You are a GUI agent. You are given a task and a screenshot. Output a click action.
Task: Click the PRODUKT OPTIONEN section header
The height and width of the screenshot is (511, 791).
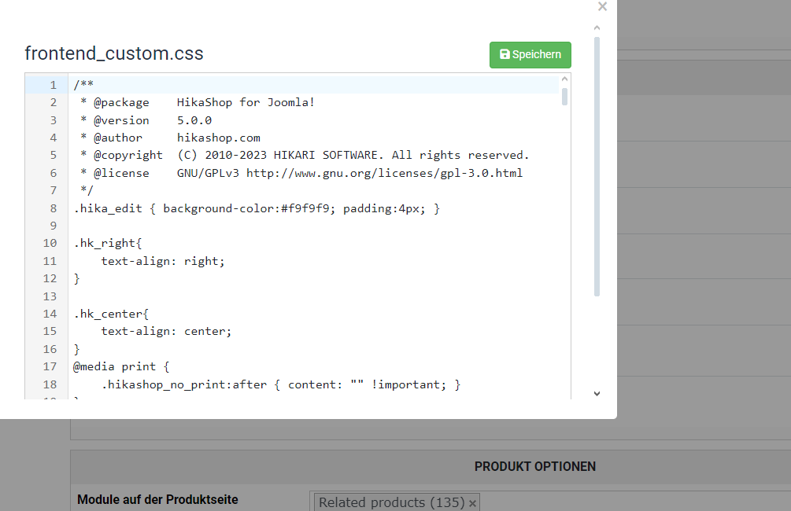(534, 467)
